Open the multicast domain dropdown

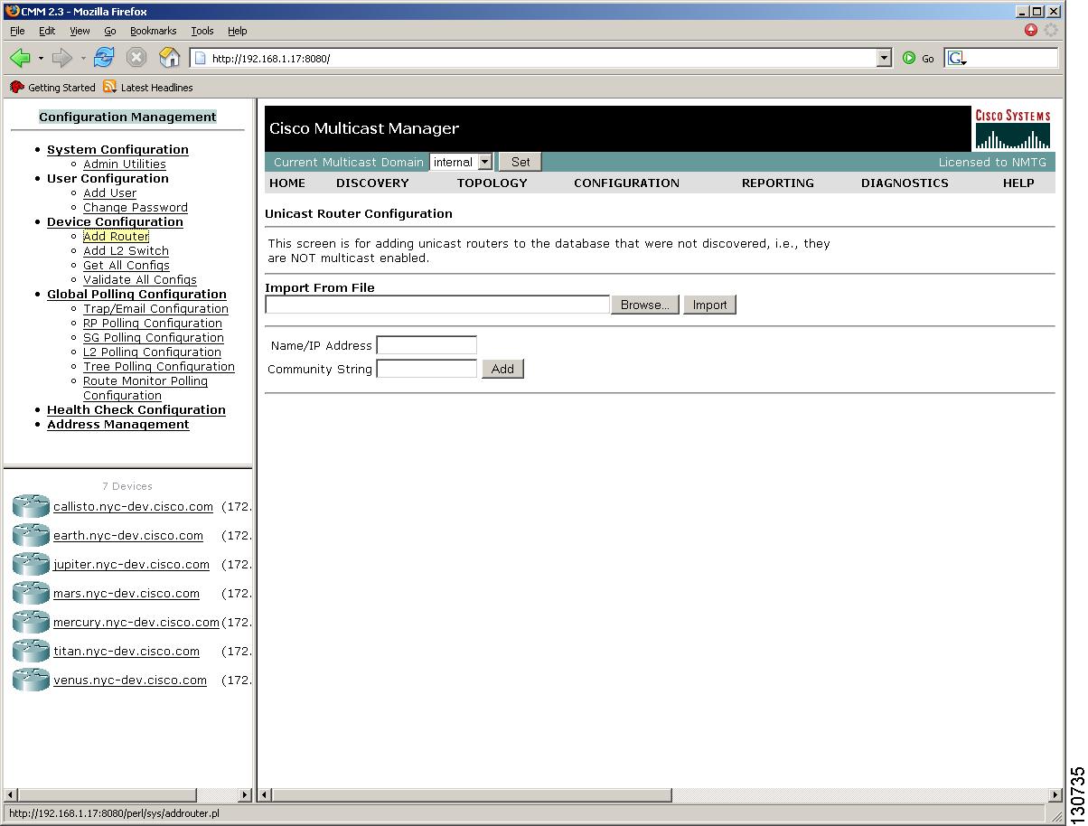[x=483, y=161]
